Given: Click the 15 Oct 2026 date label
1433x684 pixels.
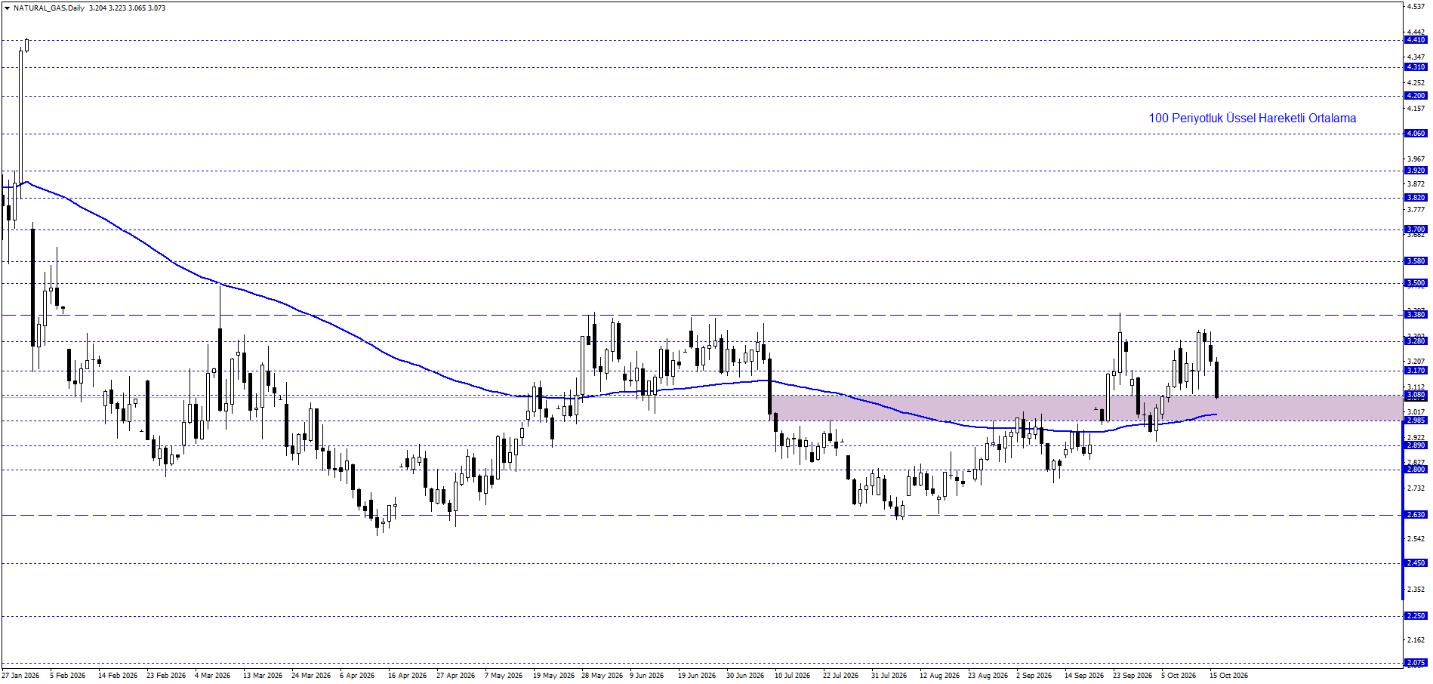Looking at the screenshot, I should tap(1228, 676).
